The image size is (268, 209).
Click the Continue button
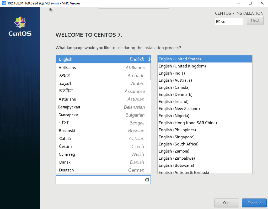[x=254, y=203]
